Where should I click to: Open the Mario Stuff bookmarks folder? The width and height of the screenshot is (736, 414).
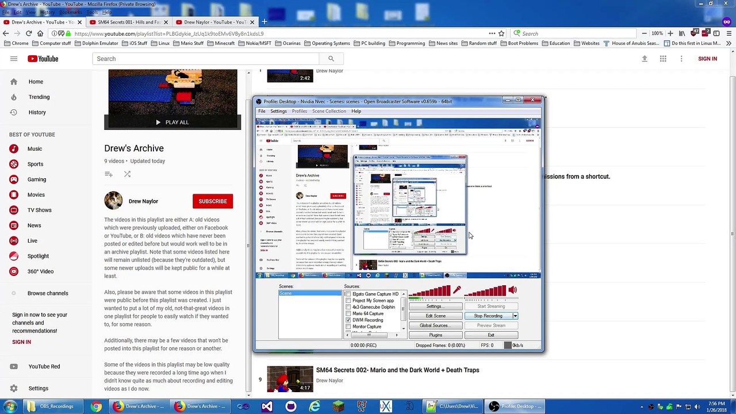[188, 43]
